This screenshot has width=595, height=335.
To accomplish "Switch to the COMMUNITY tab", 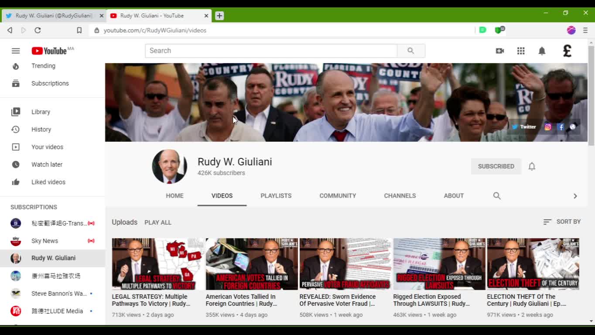I will [x=338, y=196].
